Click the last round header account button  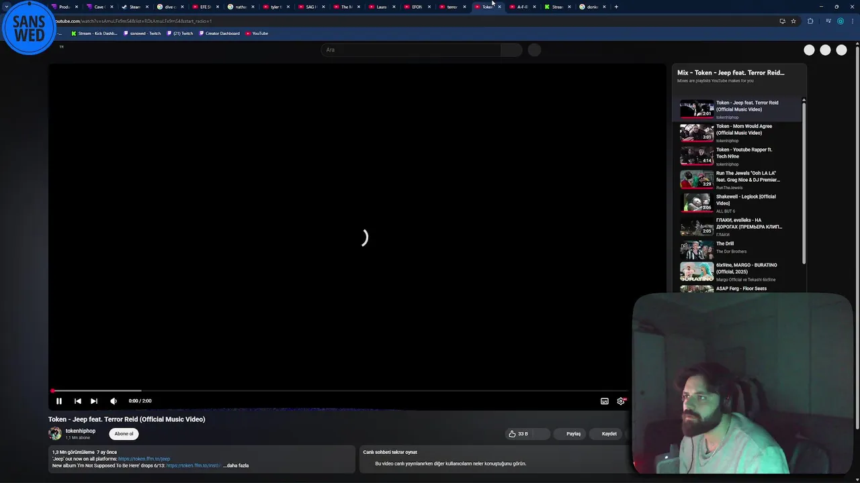841,50
